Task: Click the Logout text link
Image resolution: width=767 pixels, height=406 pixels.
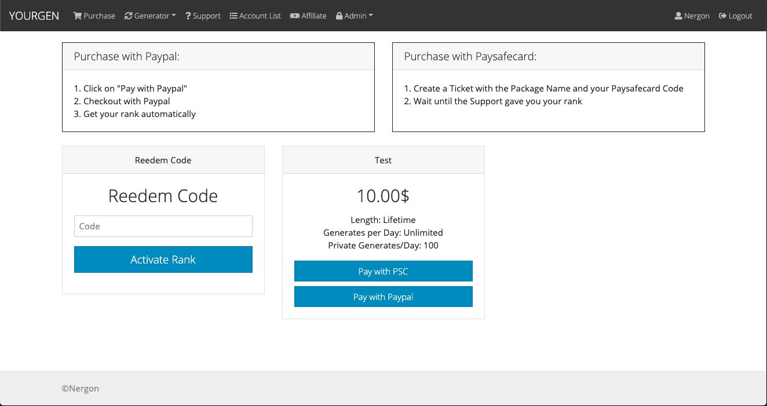Action: (740, 16)
